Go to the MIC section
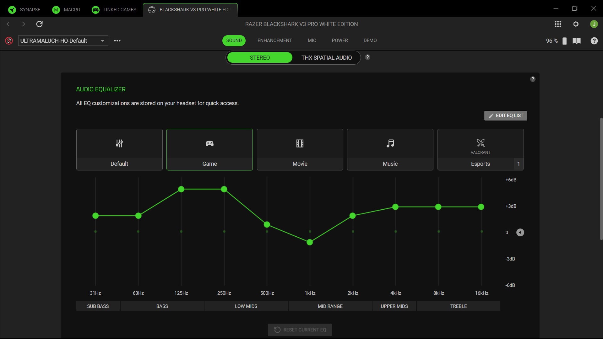Screen dimensions: 603x339 312,40
